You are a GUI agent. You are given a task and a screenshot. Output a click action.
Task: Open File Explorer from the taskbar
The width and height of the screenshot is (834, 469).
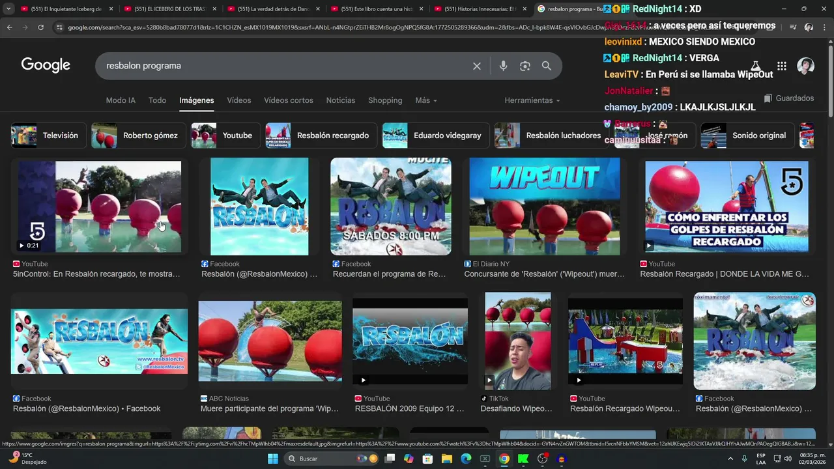[x=447, y=459]
